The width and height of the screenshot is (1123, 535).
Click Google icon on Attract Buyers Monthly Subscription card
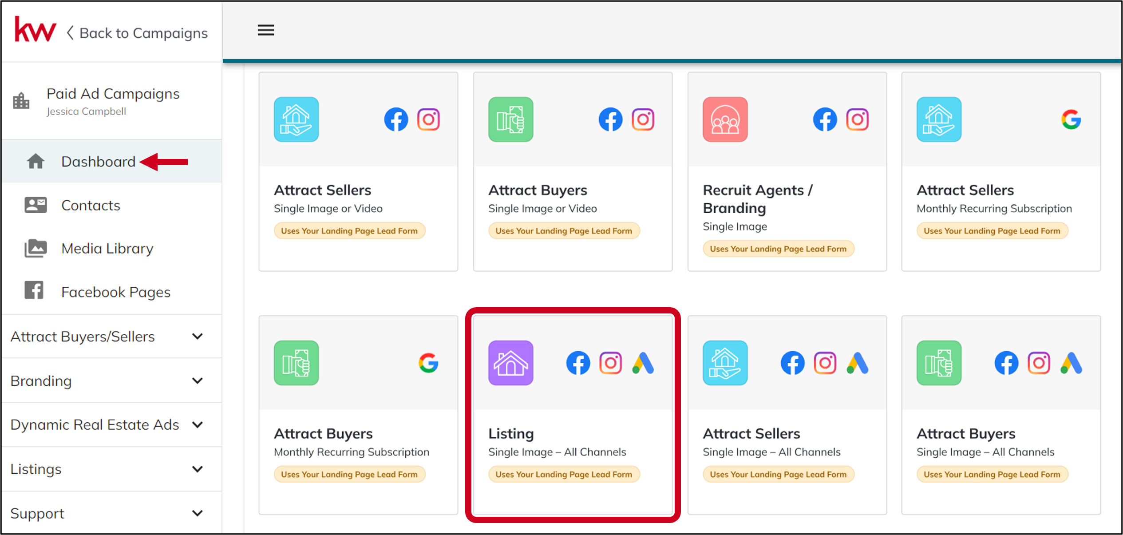pyautogui.click(x=428, y=363)
